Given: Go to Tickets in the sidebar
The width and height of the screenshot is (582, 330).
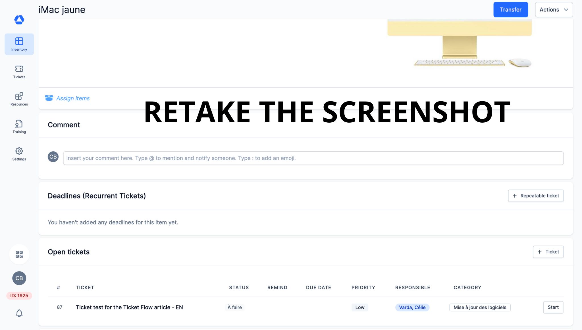Looking at the screenshot, I should (x=19, y=72).
